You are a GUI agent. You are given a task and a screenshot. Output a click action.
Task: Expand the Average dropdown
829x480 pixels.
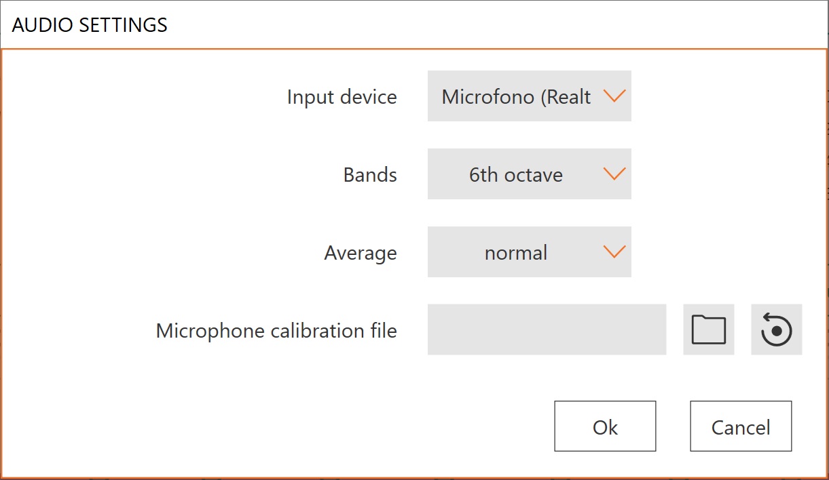[x=529, y=252]
